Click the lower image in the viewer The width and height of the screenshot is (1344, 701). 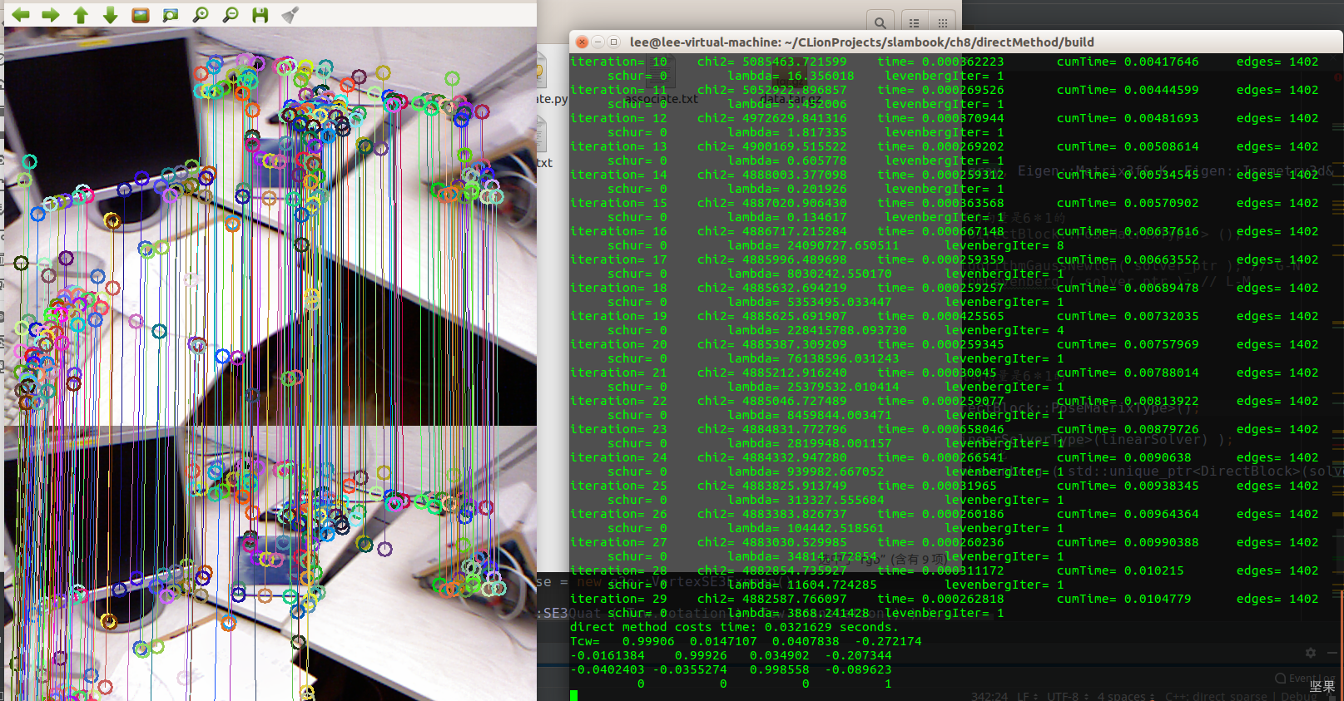tap(270, 563)
